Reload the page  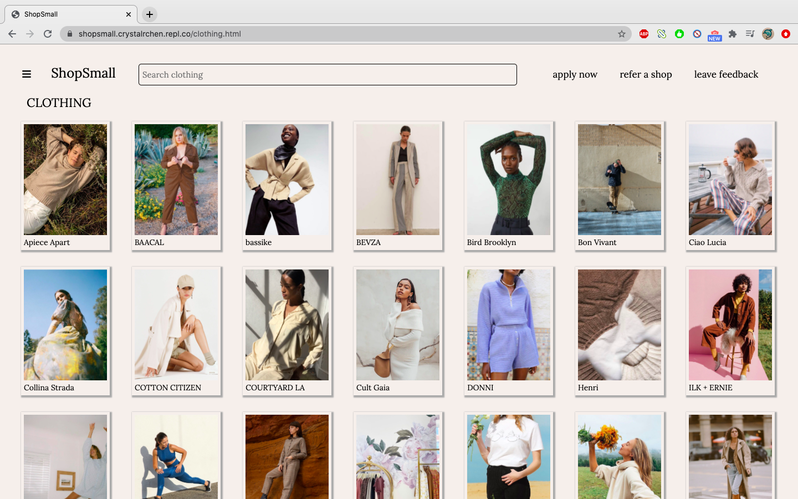pyautogui.click(x=48, y=34)
